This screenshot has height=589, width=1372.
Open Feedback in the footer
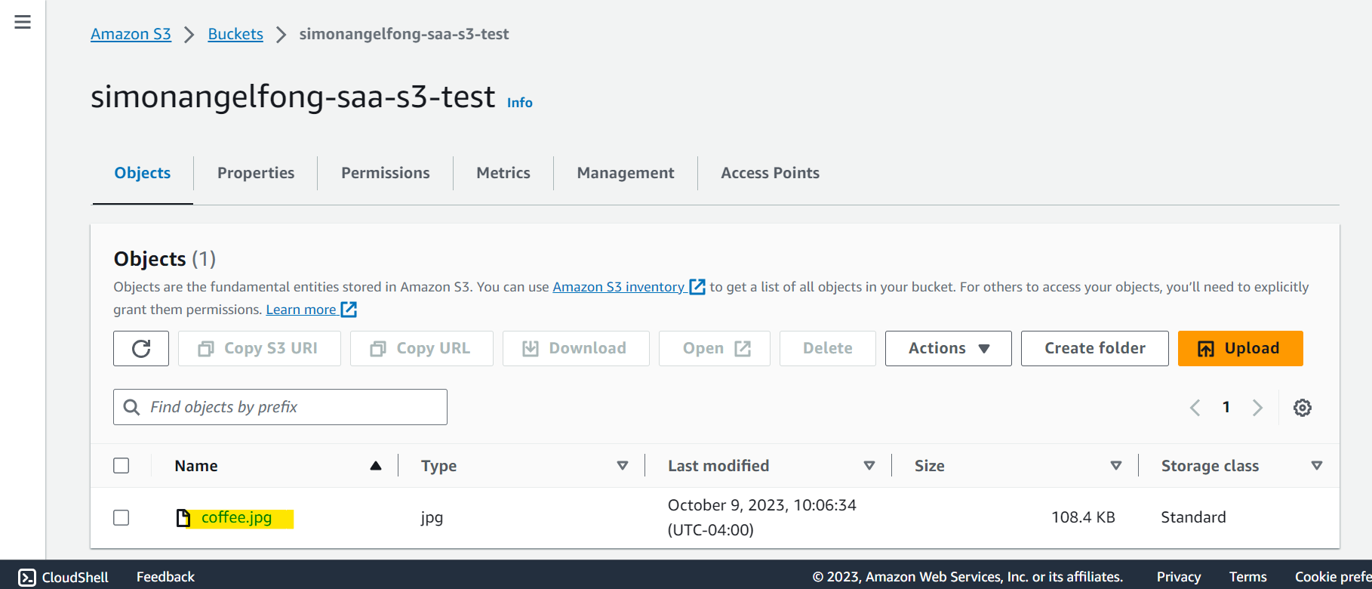click(165, 577)
